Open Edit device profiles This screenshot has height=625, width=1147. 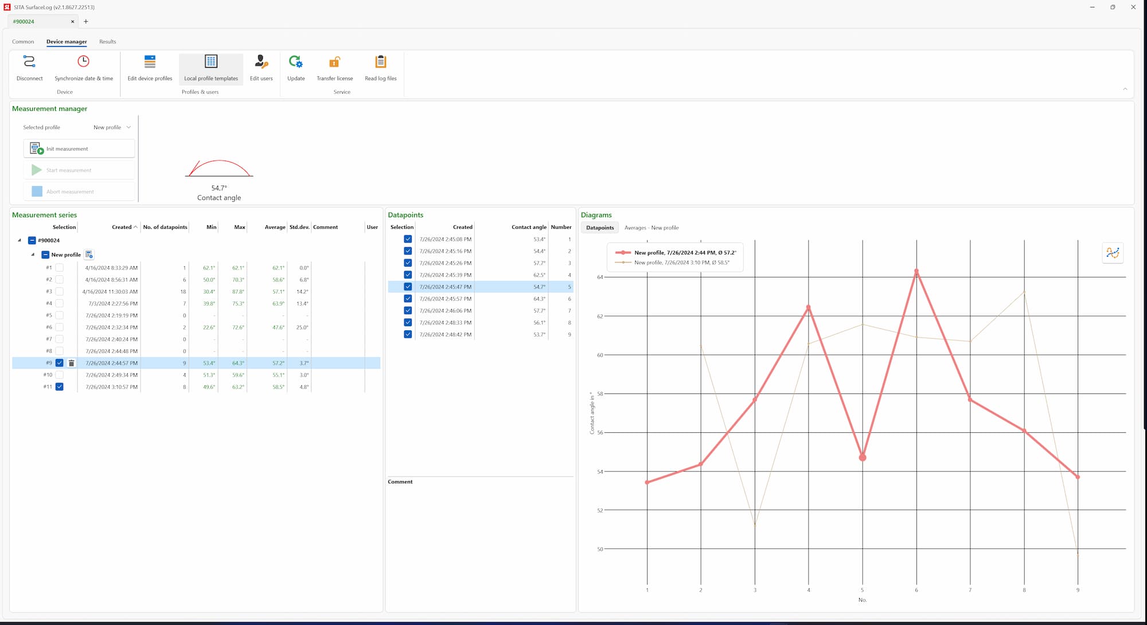[x=150, y=68]
